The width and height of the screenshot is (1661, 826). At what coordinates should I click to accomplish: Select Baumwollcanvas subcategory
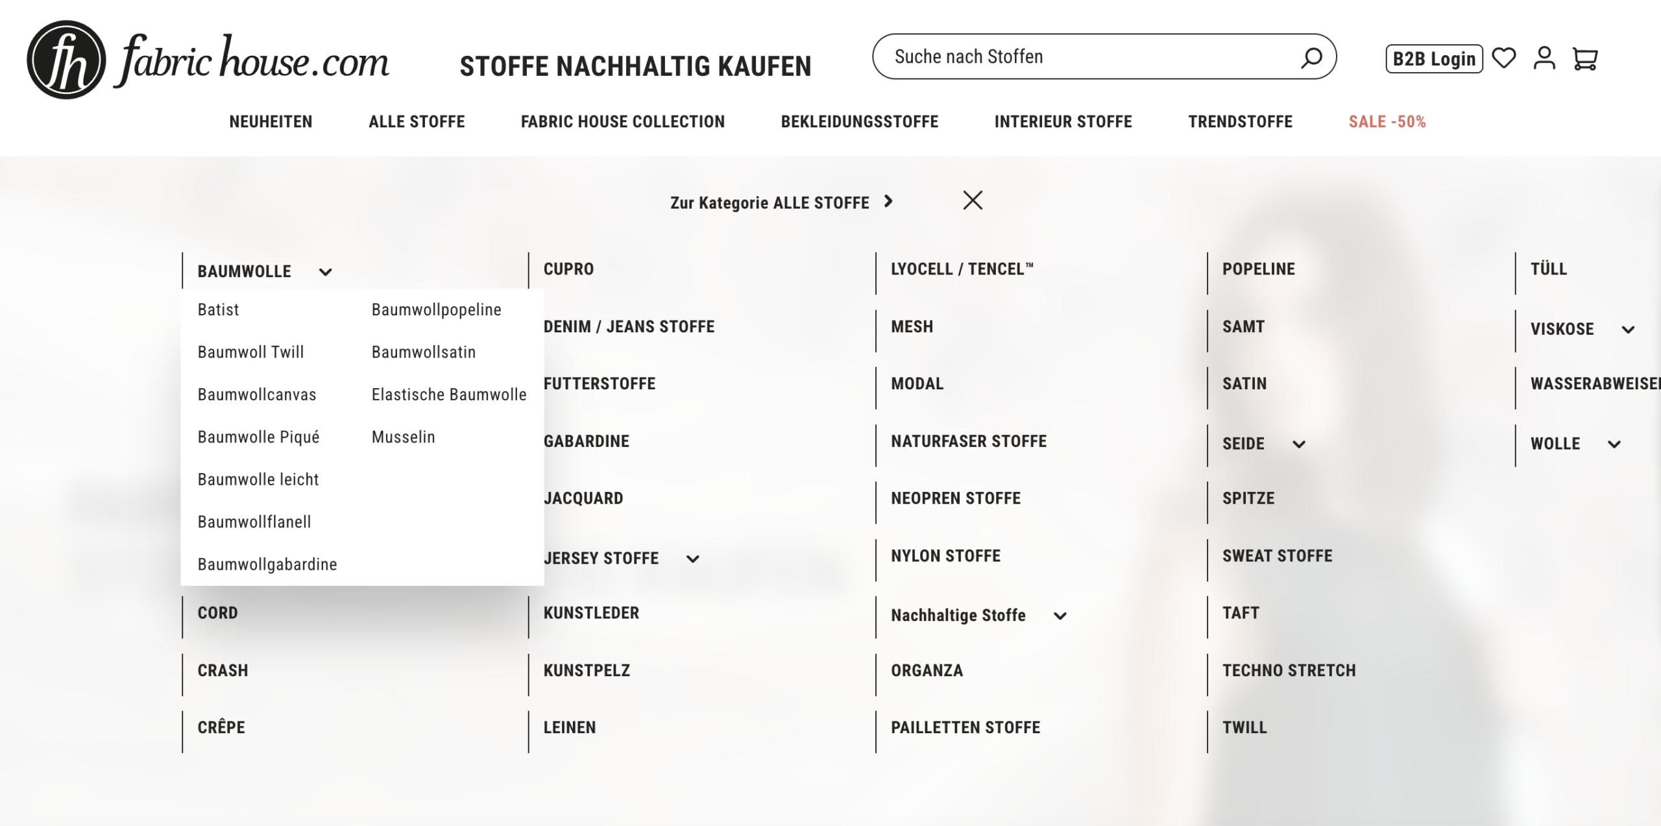tap(257, 395)
